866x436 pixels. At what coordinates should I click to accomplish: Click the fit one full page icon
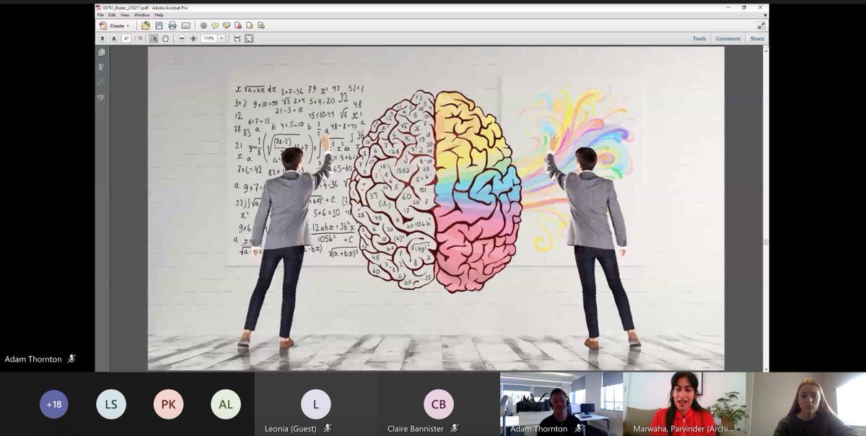249,38
